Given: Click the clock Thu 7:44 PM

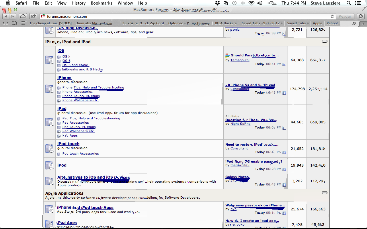Looking at the screenshot, I should click(294, 3).
